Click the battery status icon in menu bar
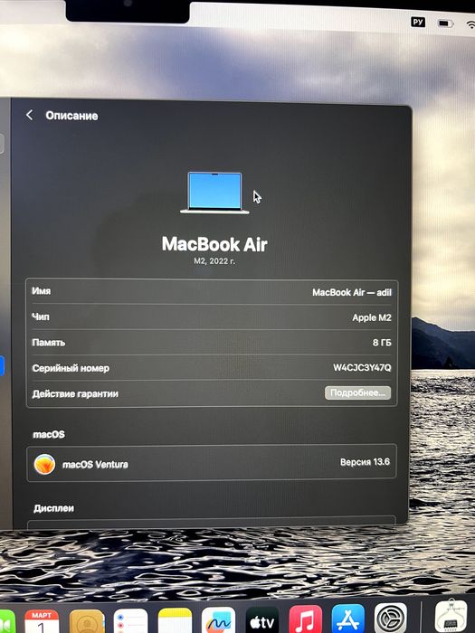Screen dimensions: 475x633 (x=445, y=24)
